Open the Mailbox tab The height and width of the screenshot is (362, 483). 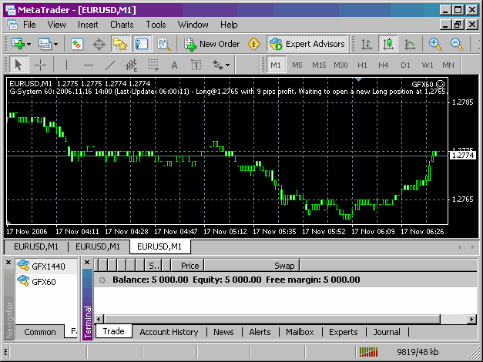300,332
